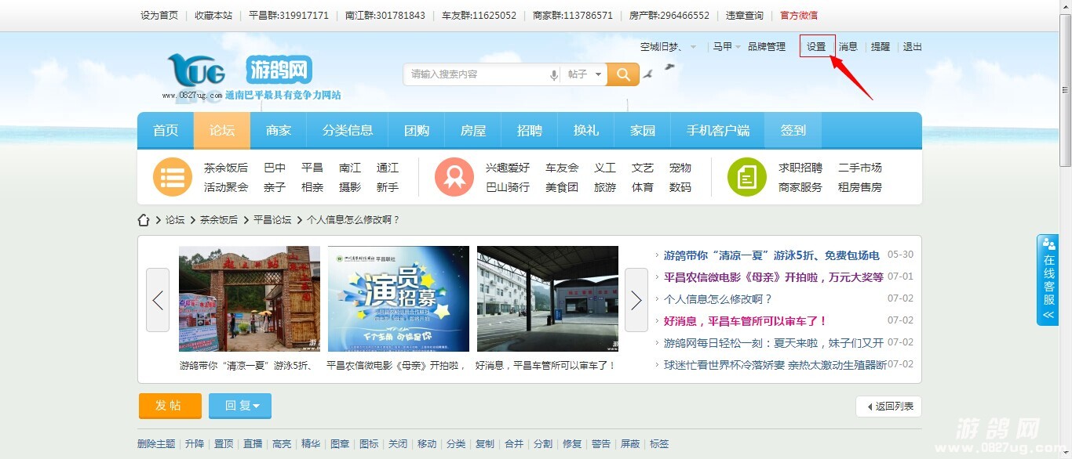This screenshot has width=1072, height=459.
Task: Click the green document circle icon
Action: (x=746, y=177)
